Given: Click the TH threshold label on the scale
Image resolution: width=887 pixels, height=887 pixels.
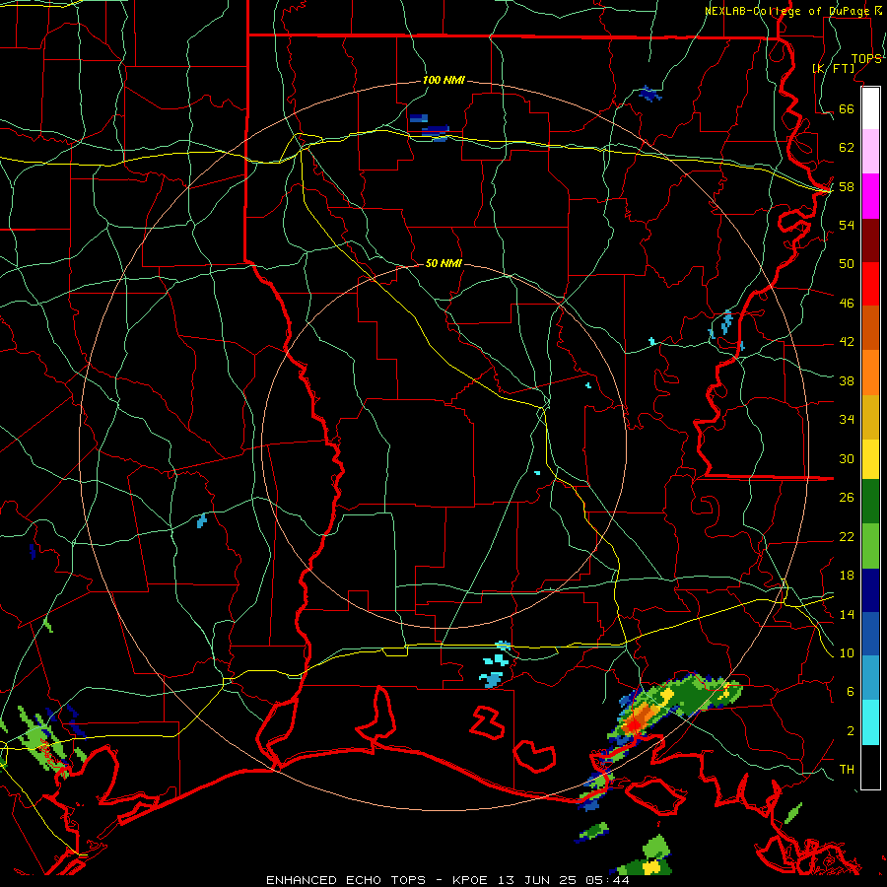Looking at the screenshot, I should [x=847, y=770].
